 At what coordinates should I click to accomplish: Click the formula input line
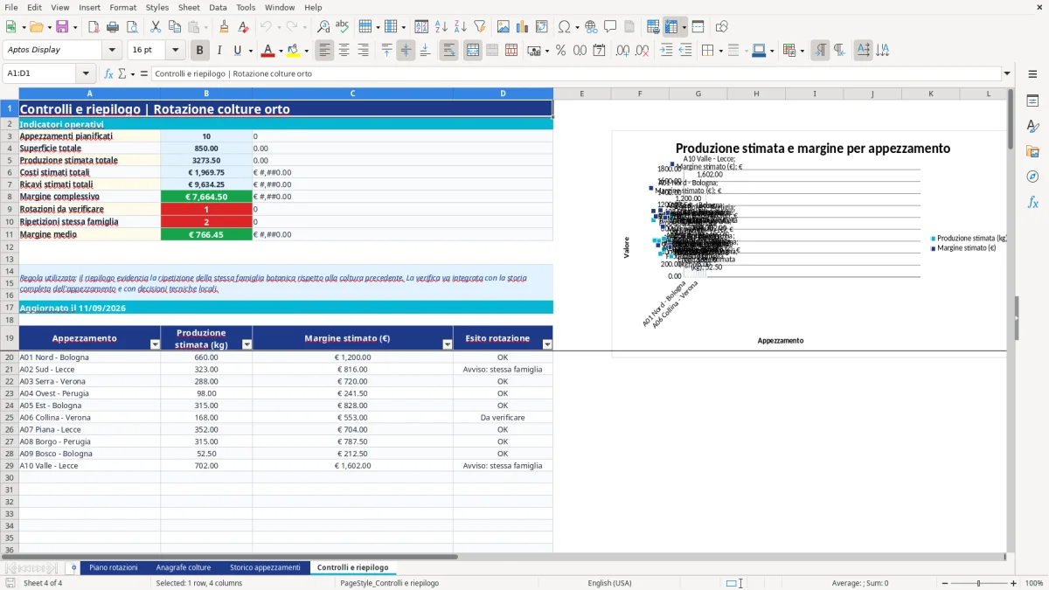[575, 73]
